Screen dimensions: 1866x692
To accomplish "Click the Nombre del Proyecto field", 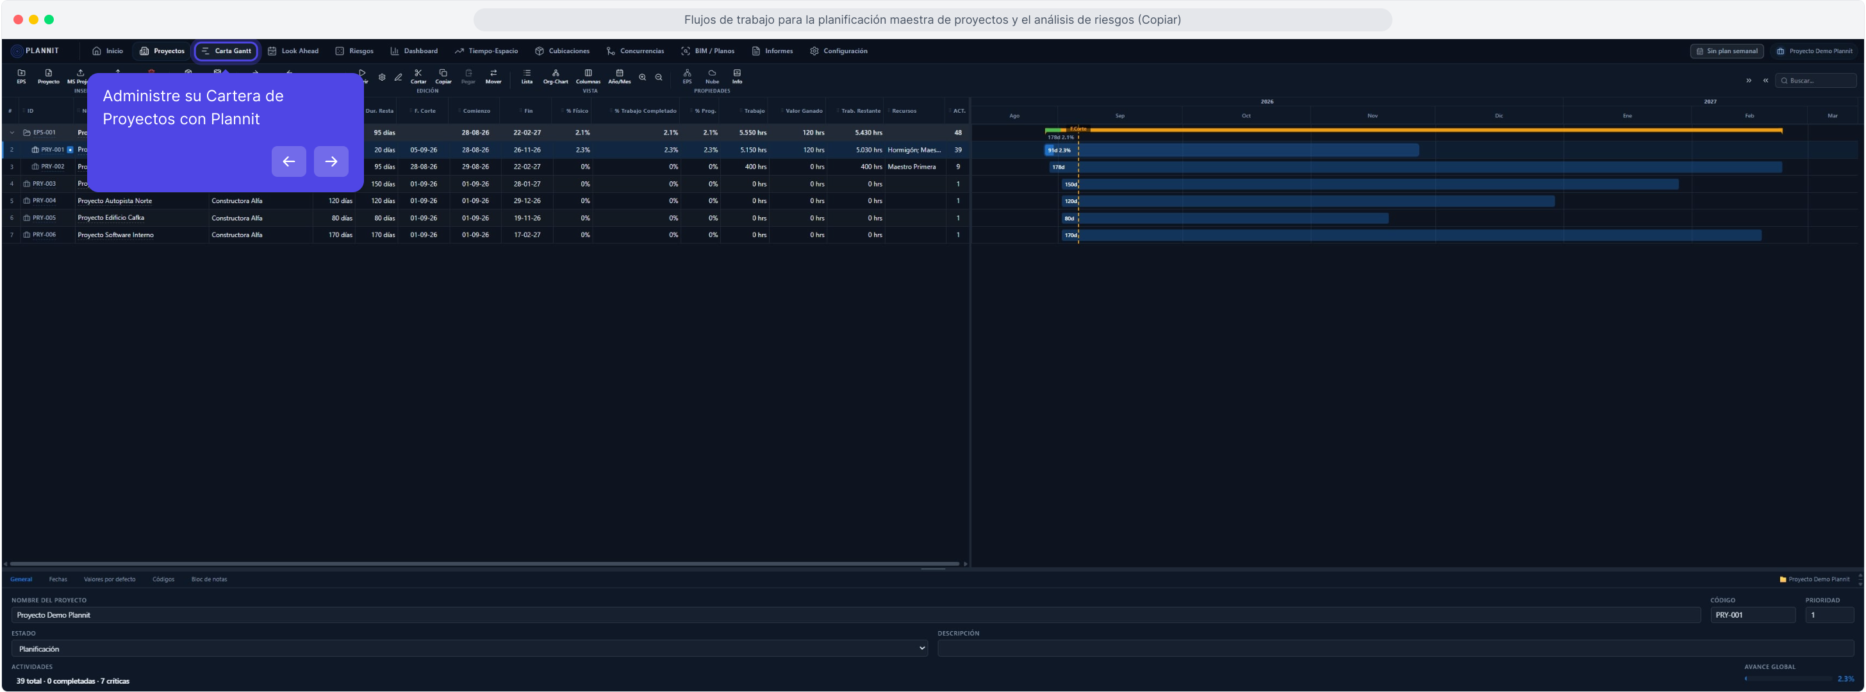I will coord(855,615).
